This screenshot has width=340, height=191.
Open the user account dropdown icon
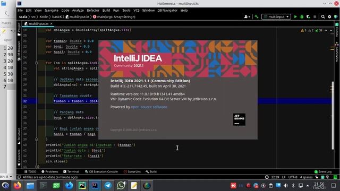coord(247,16)
